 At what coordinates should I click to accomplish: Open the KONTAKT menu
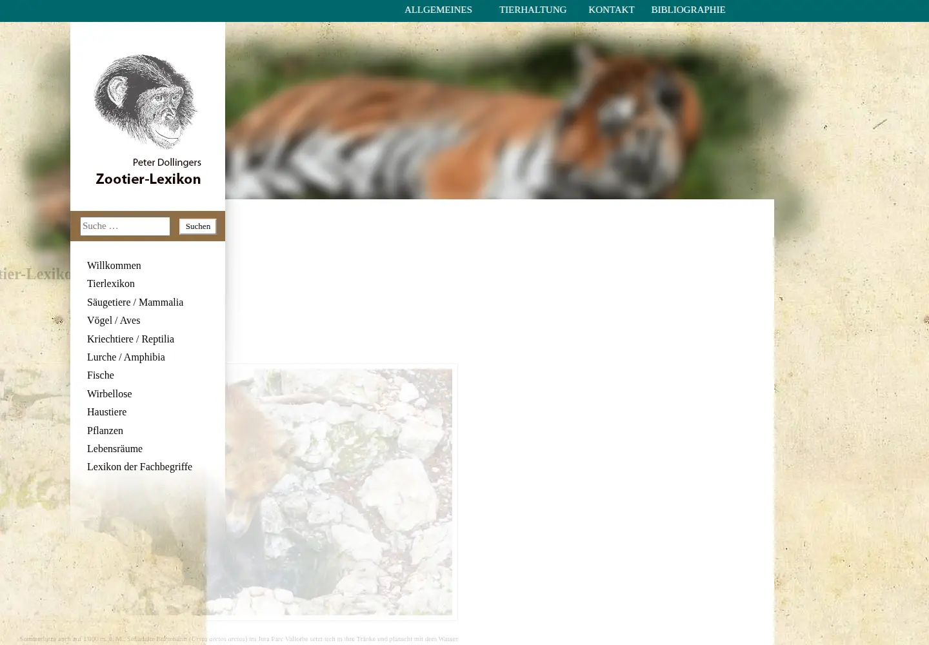pos(611,10)
